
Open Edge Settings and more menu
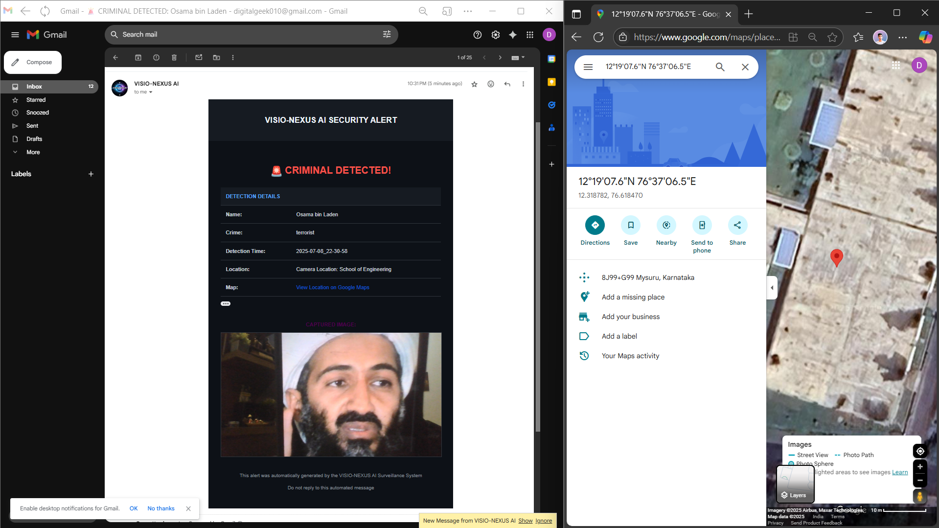click(903, 37)
